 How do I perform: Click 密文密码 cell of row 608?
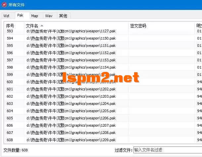pyautogui.click(x=161, y=140)
